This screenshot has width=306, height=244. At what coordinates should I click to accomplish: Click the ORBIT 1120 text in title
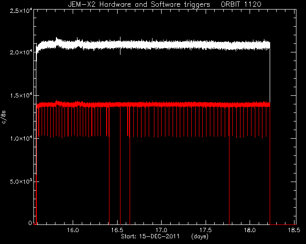[x=241, y=4]
